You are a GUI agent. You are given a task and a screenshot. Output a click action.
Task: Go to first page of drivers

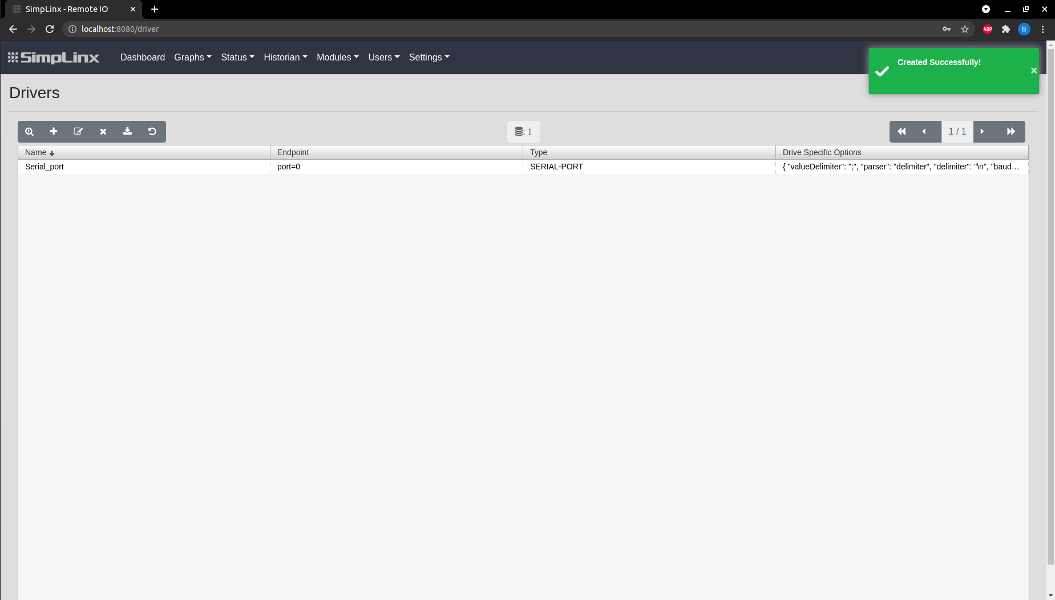pos(902,132)
